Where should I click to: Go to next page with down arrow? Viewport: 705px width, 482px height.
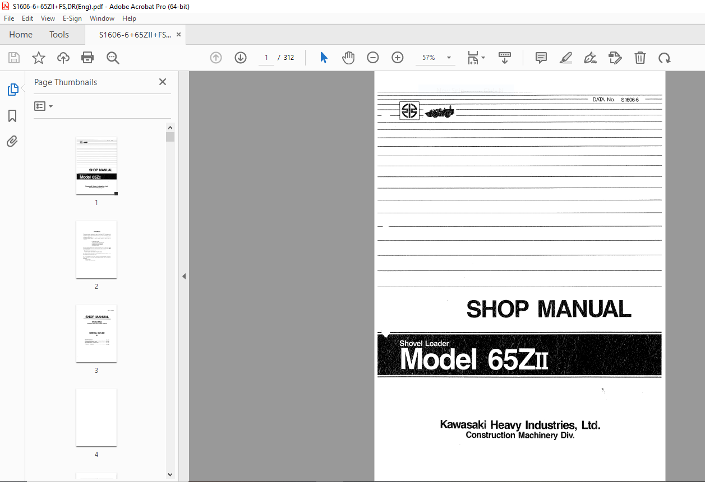click(x=241, y=58)
